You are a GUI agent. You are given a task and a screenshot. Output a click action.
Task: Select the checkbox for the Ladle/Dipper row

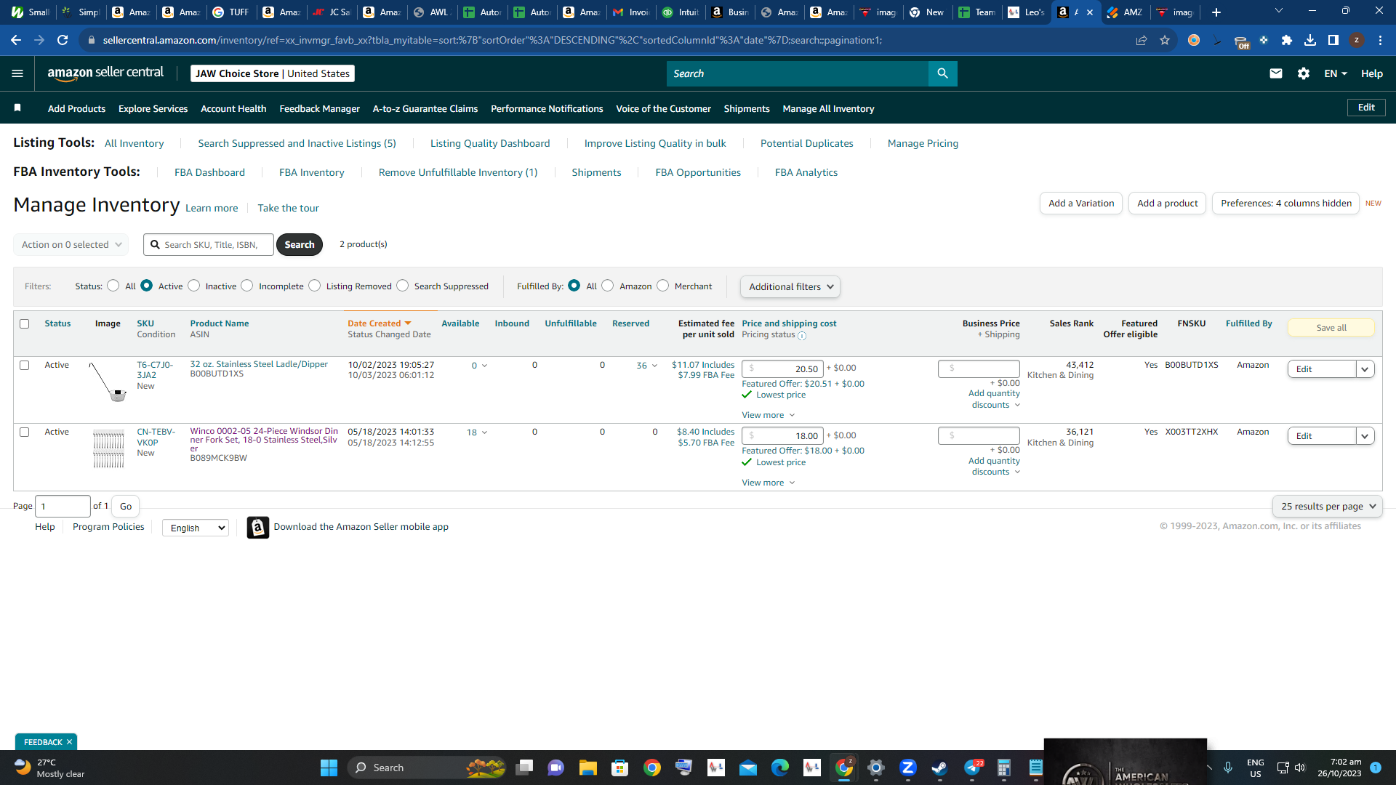25,366
